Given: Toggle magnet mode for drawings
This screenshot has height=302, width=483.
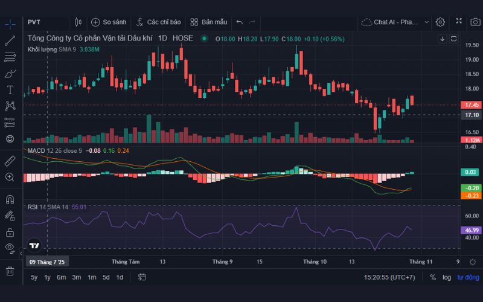Looking at the screenshot, I should click(10, 199).
